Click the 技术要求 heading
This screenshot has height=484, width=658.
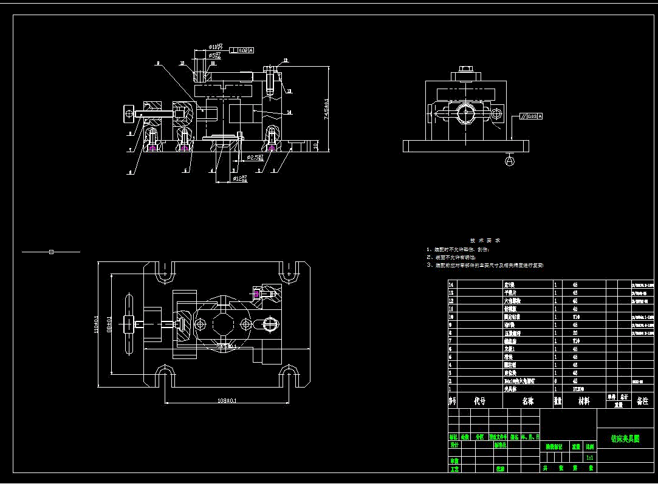click(x=485, y=241)
